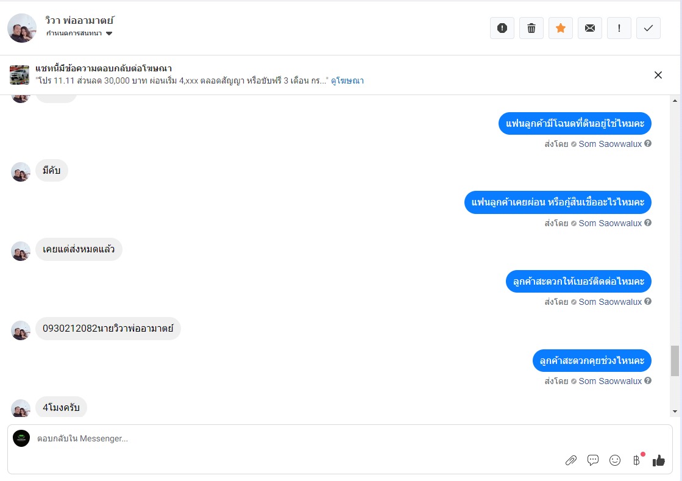Click the spam report octagon icon

[502, 28]
